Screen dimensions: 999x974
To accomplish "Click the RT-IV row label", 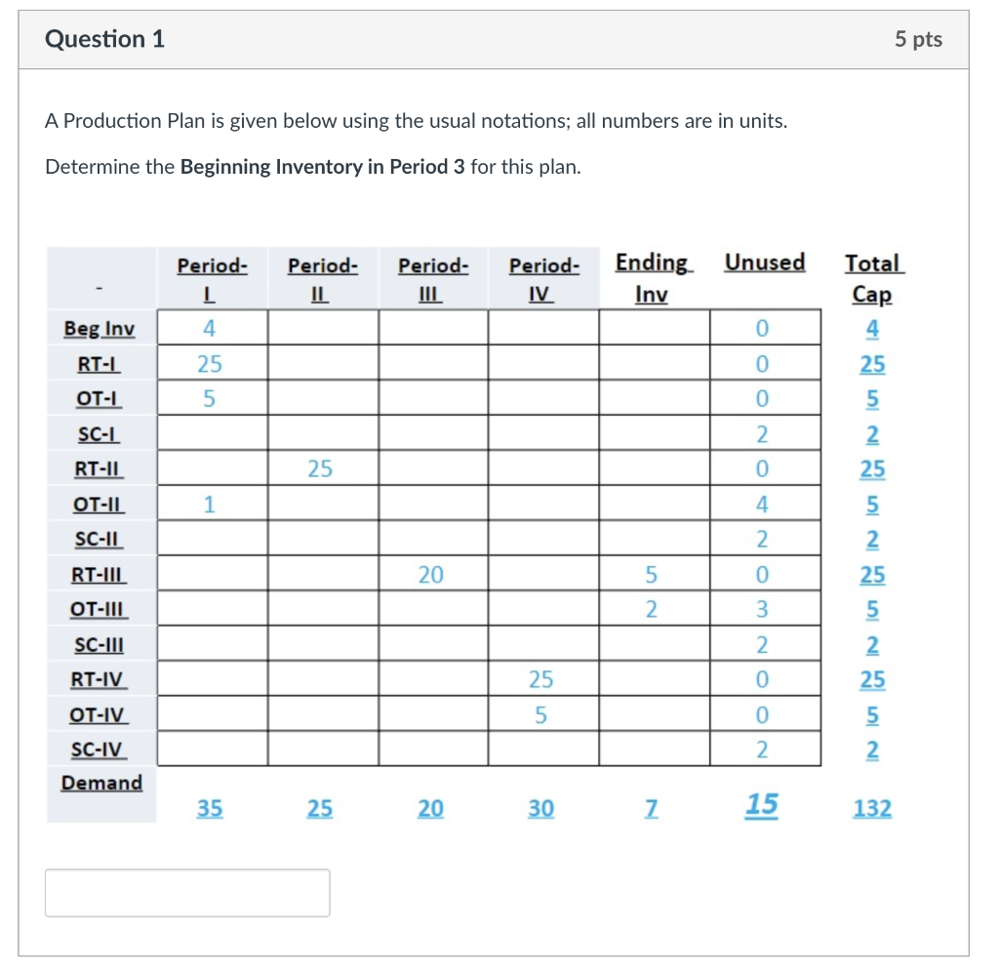I will (100, 680).
